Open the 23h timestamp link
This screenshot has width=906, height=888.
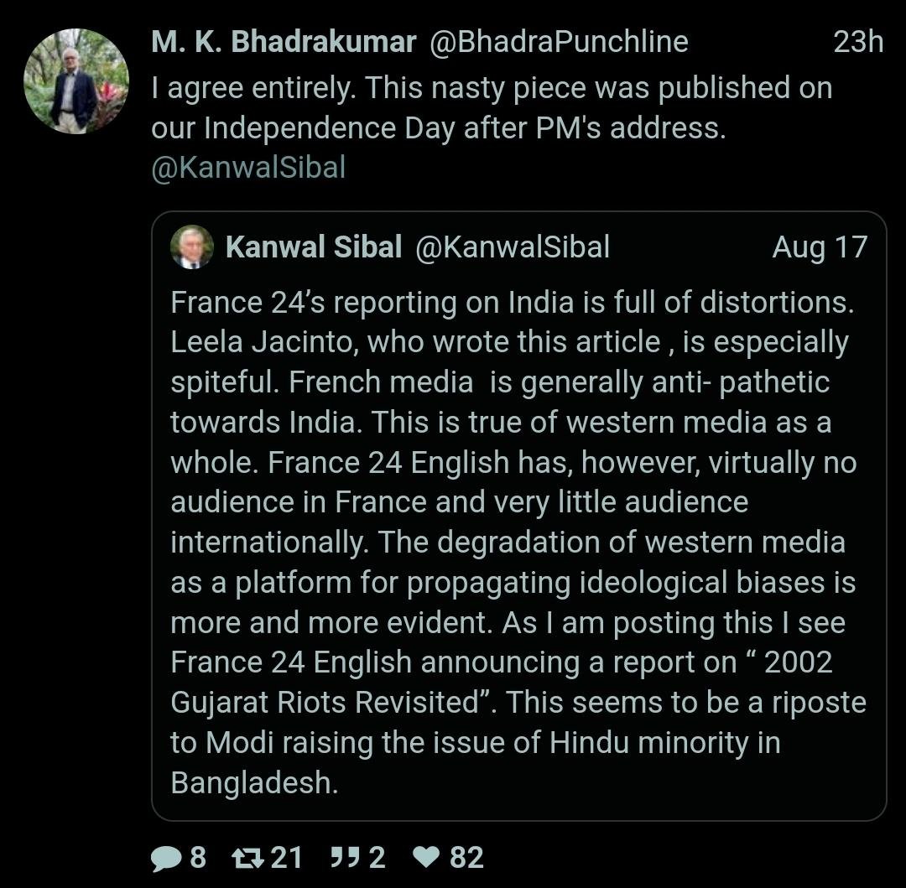click(857, 42)
